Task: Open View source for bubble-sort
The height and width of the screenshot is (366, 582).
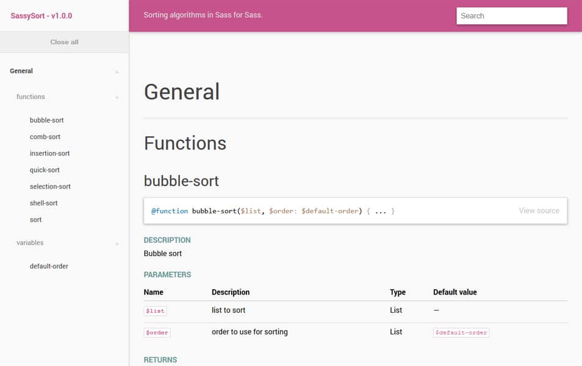Action: (x=539, y=210)
